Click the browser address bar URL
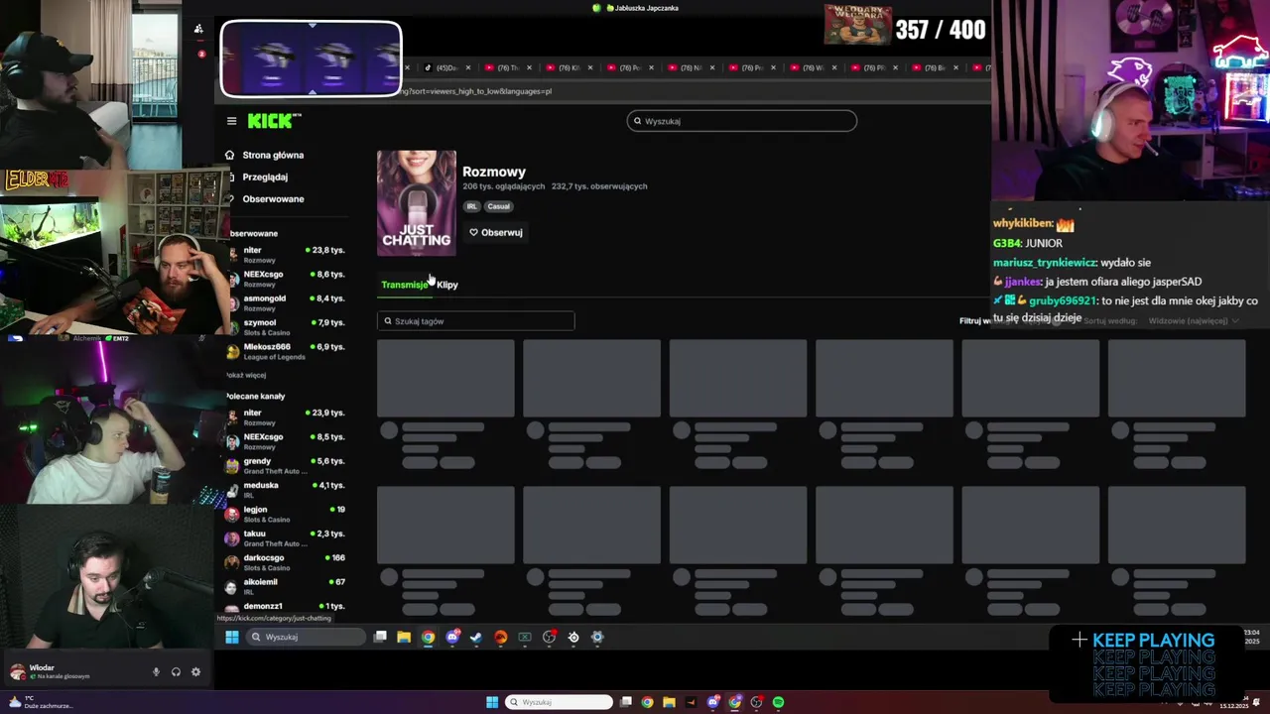1270x714 pixels. pyautogui.click(x=476, y=91)
